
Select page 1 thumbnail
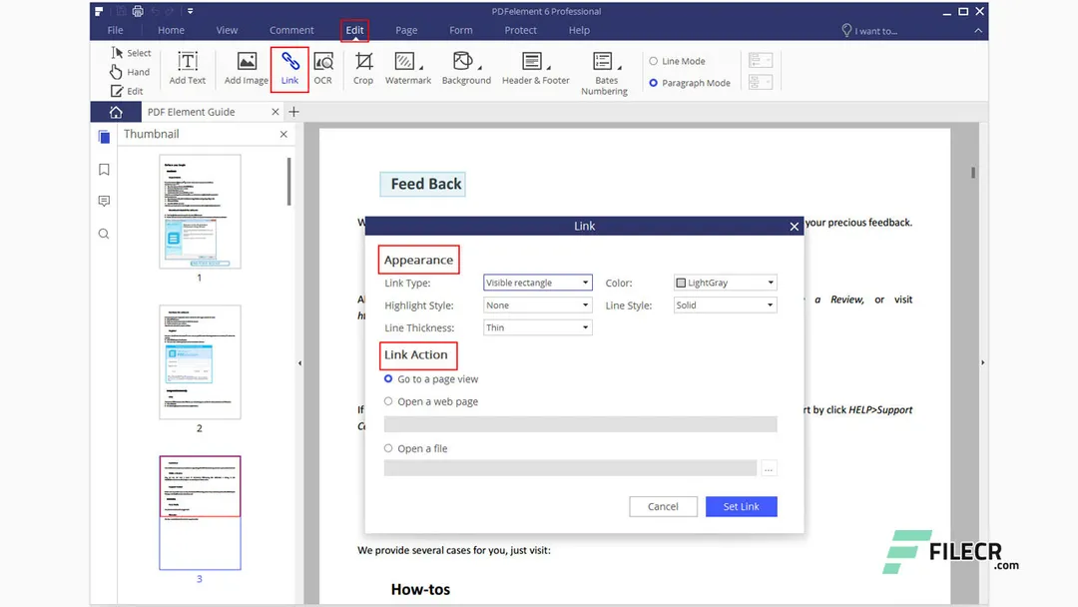coord(200,211)
